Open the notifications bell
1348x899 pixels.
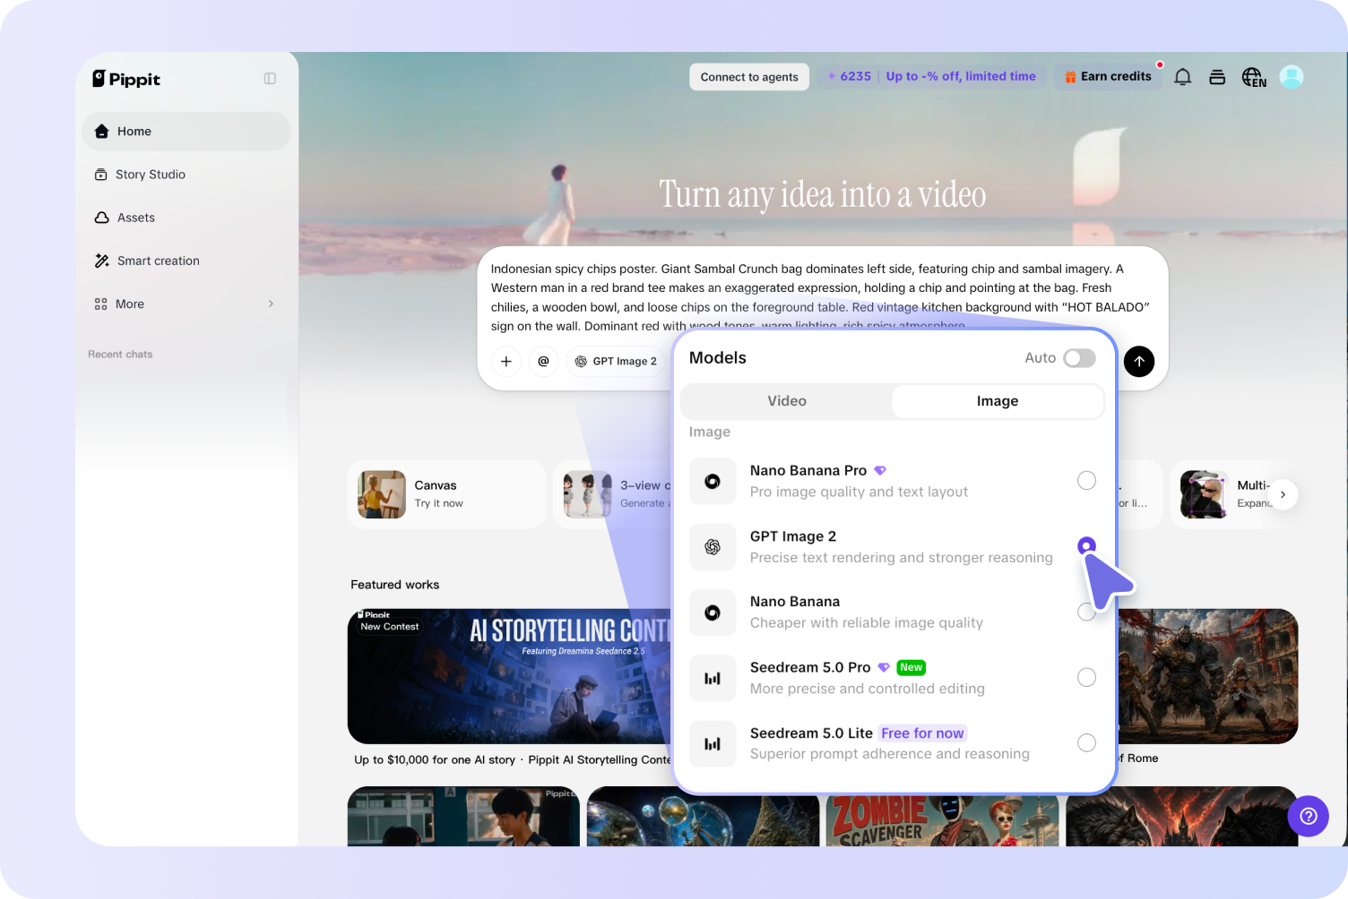[x=1183, y=77]
